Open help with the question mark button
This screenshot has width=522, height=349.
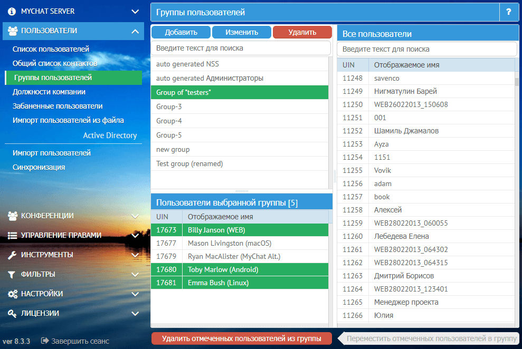[x=509, y=12]
